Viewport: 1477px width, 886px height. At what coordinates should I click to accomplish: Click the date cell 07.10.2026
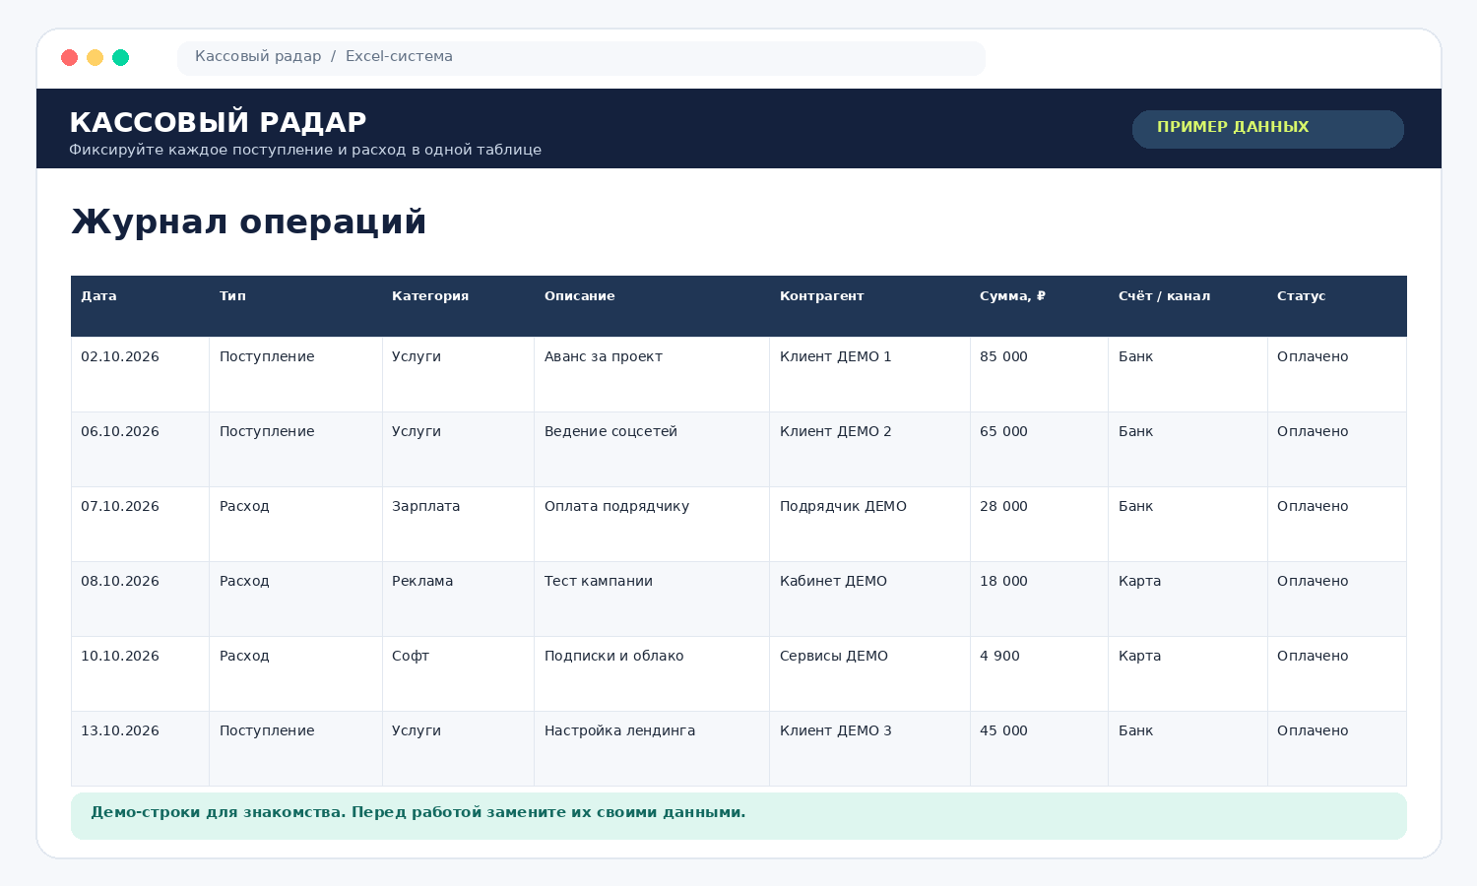140,524
